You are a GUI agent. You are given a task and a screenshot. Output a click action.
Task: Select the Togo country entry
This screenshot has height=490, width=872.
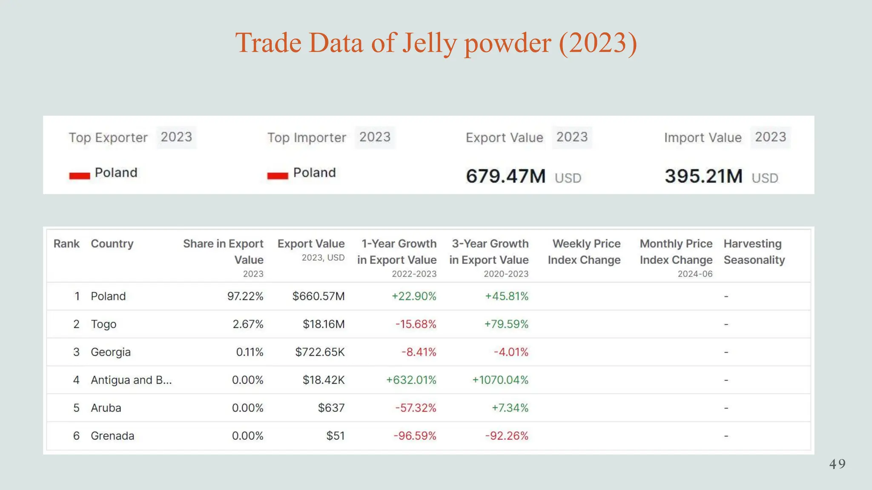tap(103, 324)
